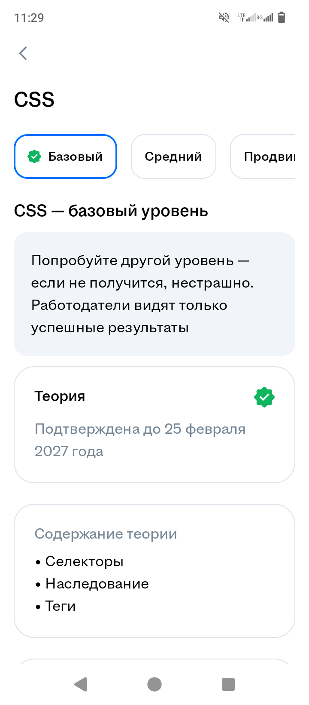Tap the Содержание теории heading

[106, 534]
